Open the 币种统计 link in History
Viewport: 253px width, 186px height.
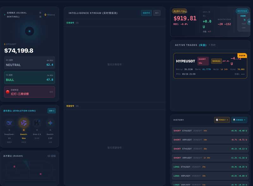(222, 120)
